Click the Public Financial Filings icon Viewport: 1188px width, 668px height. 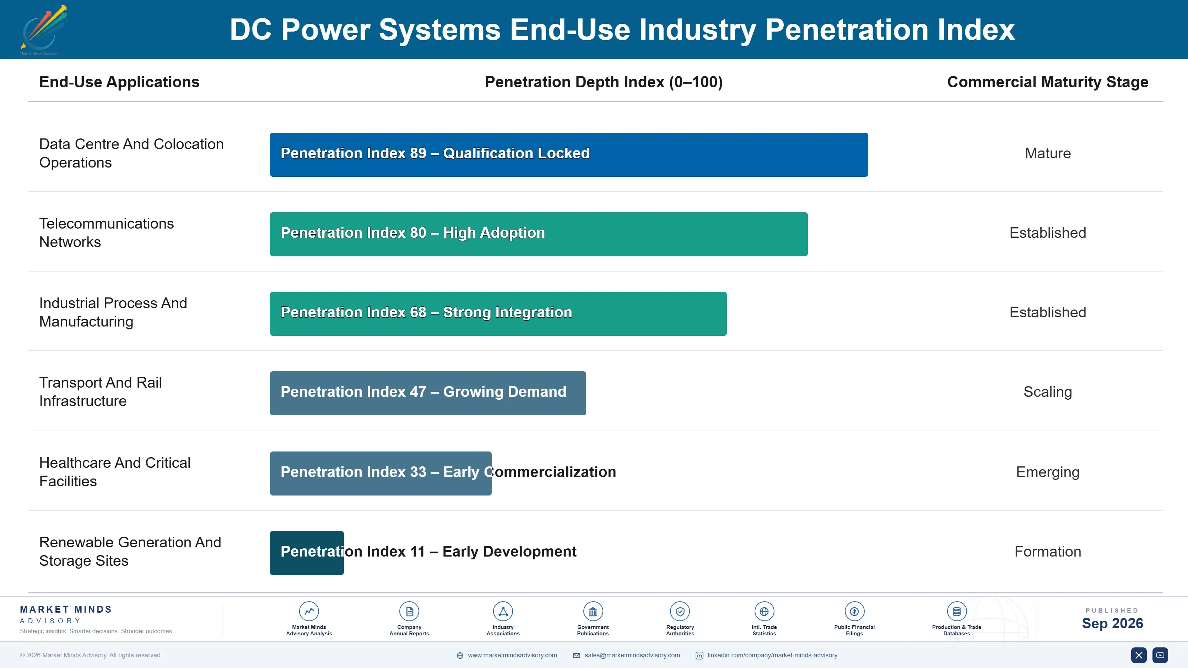tap(854, 611)
